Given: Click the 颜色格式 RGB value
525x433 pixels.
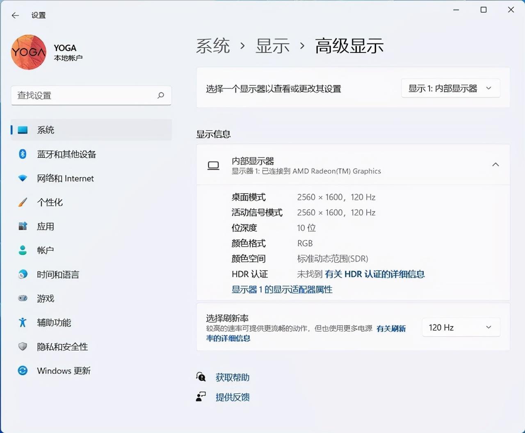Looking at the screenshot, I should (x=305, y=243).
